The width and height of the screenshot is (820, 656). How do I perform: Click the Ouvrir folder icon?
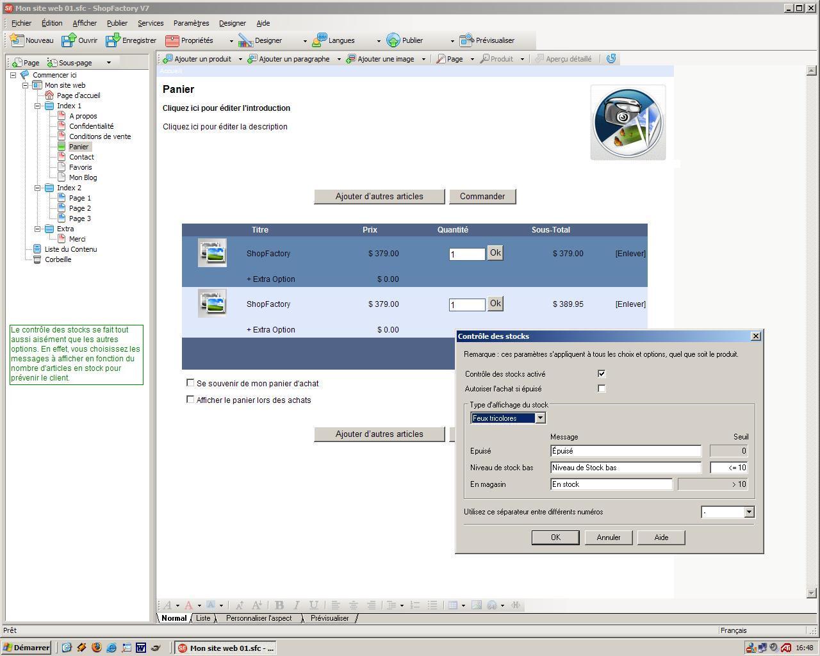(69, 40)
